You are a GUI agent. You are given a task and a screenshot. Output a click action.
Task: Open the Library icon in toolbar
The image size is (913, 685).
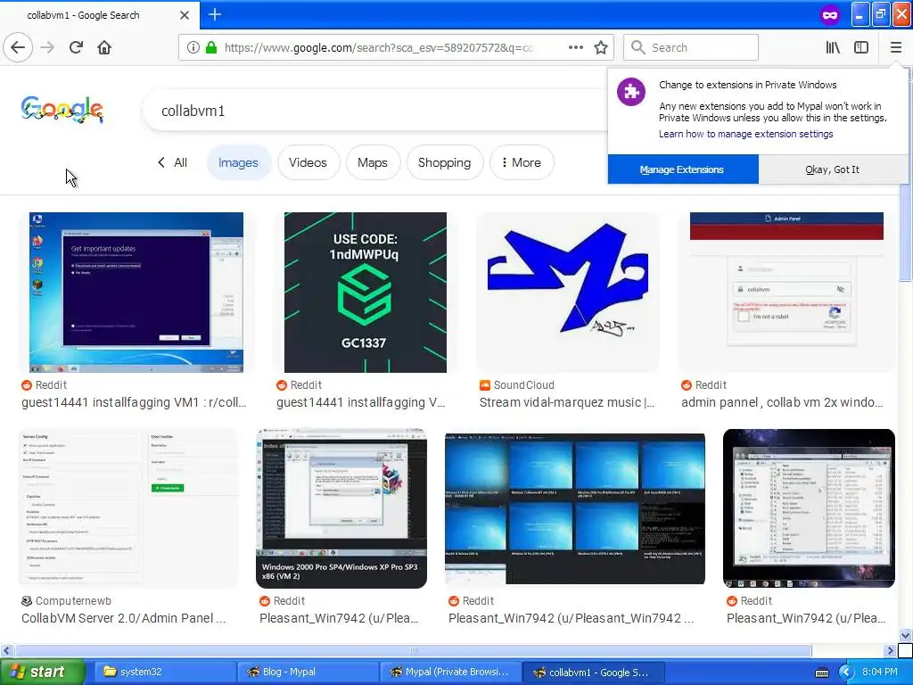[833, 47]
